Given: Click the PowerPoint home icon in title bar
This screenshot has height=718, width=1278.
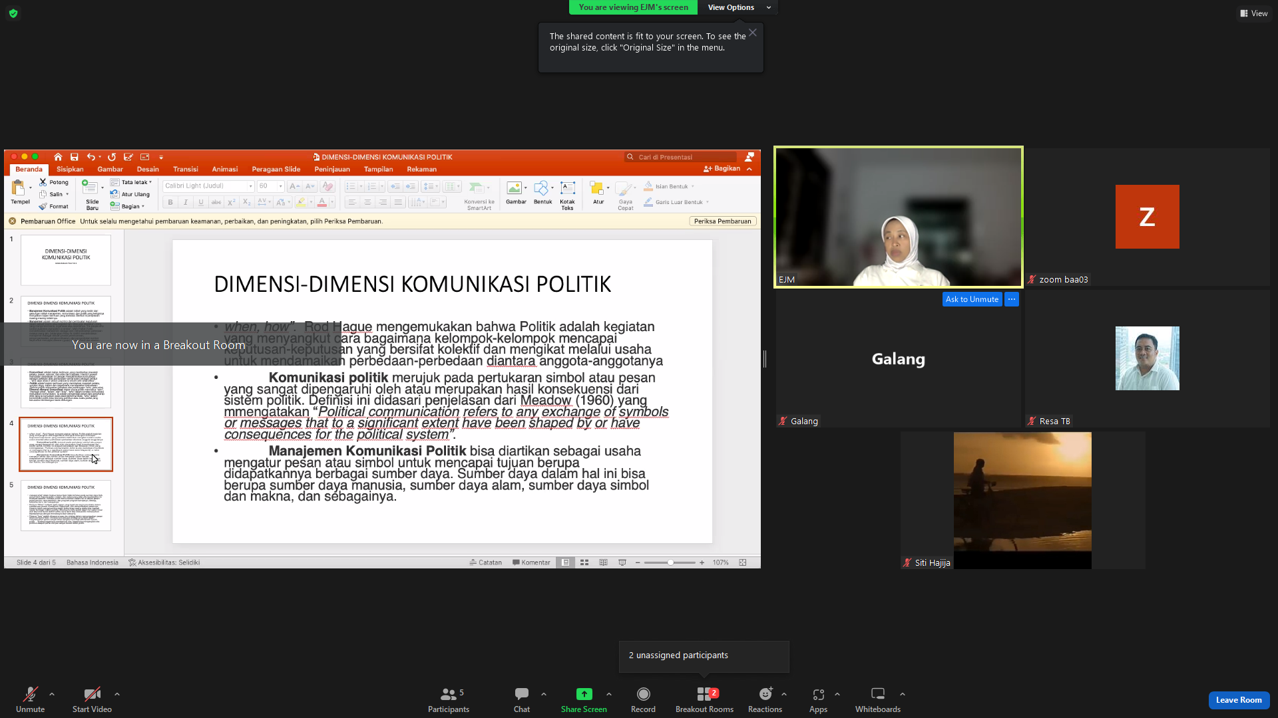Looking at the screenshot, I should point(58,157).
